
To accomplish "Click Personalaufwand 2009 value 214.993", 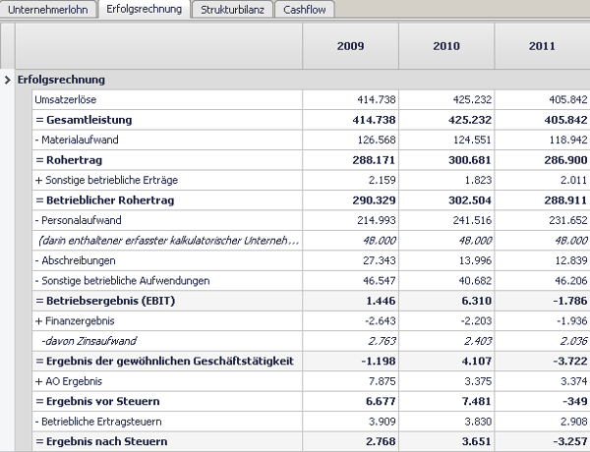I will pos(377,220).
